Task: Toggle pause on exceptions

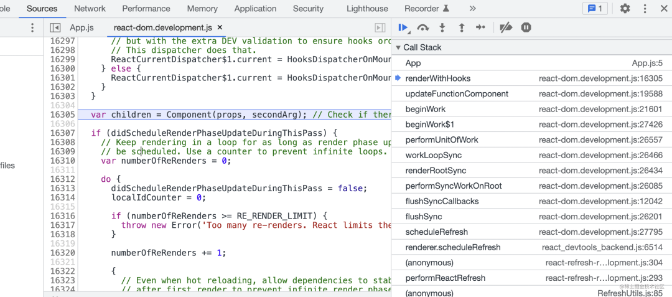Action: click(x=526, y=28)
